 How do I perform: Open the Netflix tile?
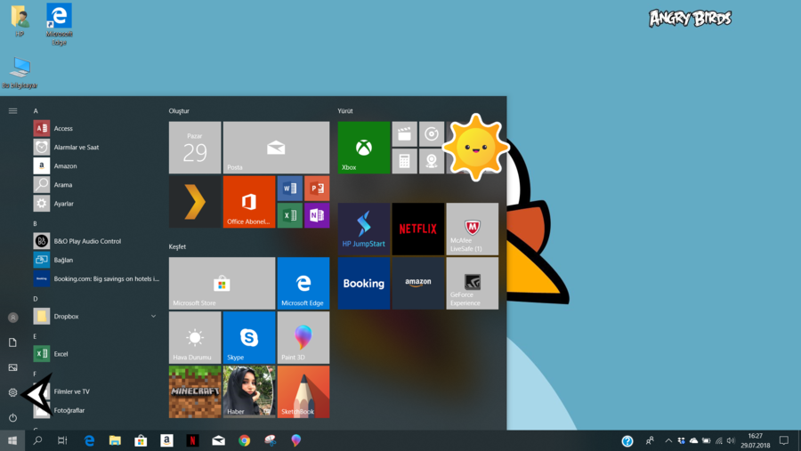coord(418,229)
